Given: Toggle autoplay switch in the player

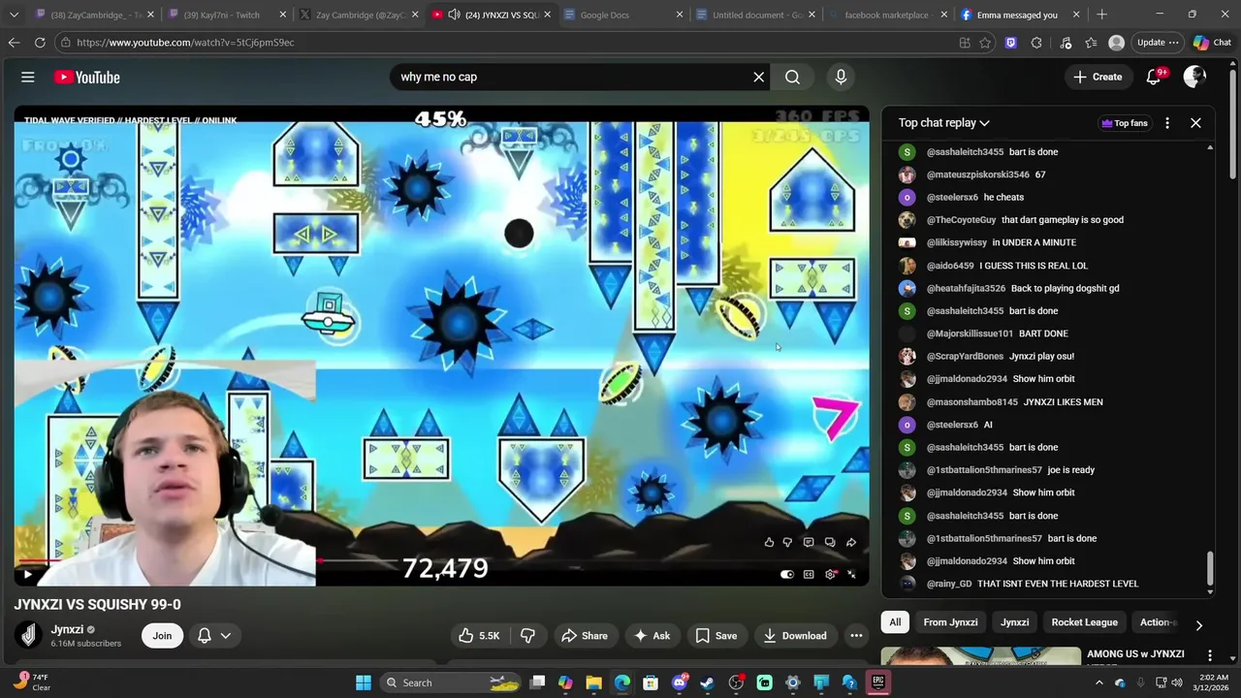Looking at the screenshot, I should (787, 574).
